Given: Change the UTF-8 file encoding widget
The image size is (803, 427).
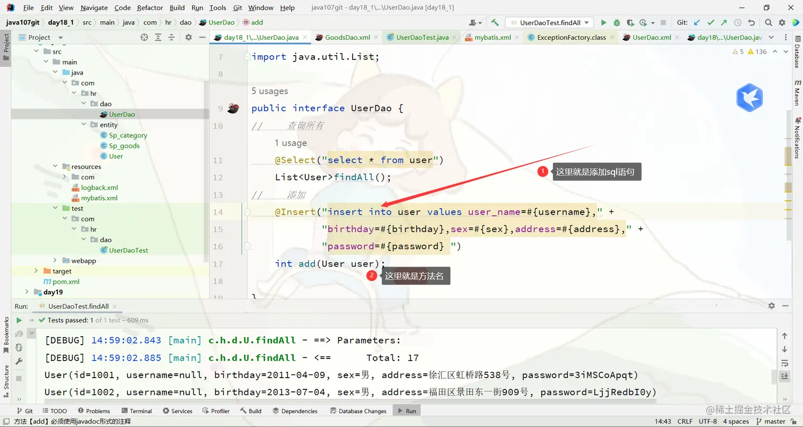Looking at the screenshot, I should [x=707, y=422].
